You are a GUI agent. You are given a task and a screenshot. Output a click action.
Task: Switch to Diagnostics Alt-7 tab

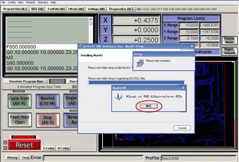[x=121, y=9]
